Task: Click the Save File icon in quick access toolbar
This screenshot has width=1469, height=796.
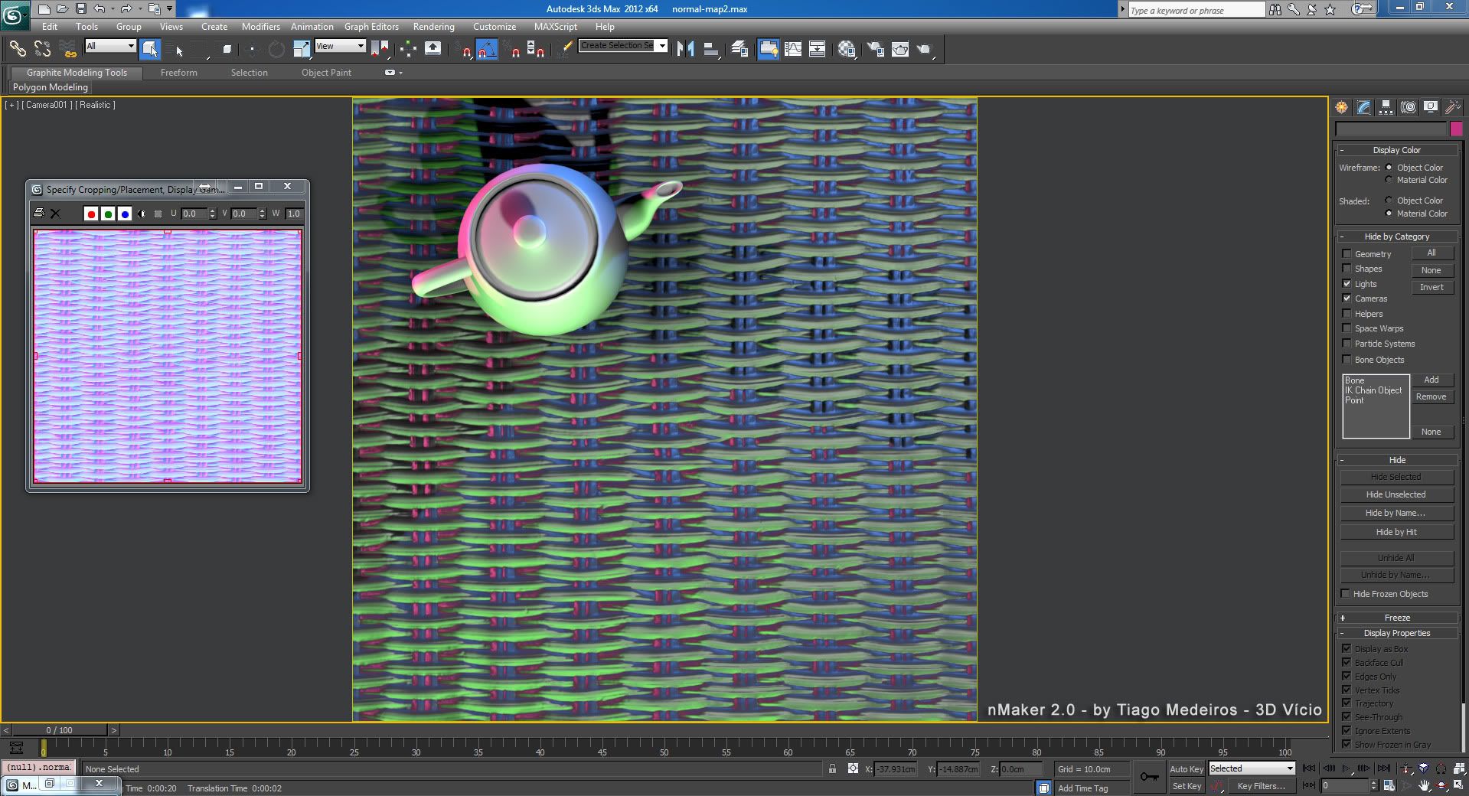Action: point(80,9)
